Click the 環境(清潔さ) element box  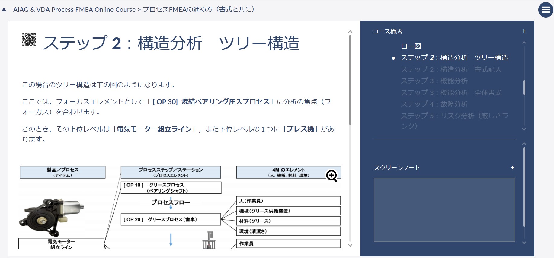click(288, 231)
